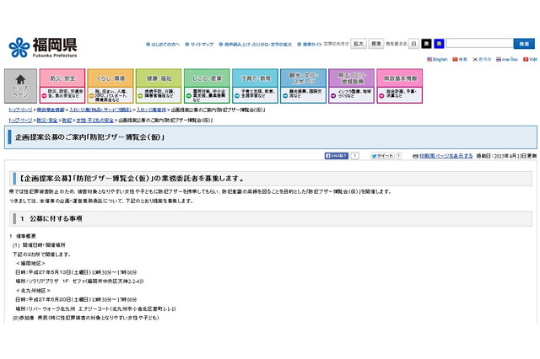Click the Twitter ツイート button
The image size is (540, 359).
[x=382, y=156]
